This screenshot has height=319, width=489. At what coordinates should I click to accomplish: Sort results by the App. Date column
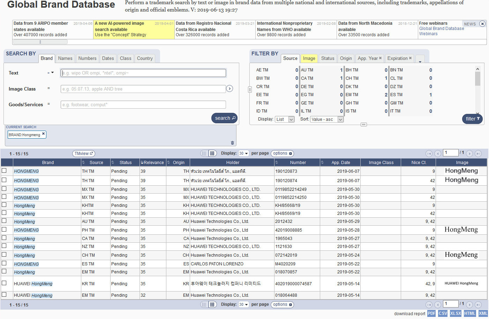[x=341, y=163]
